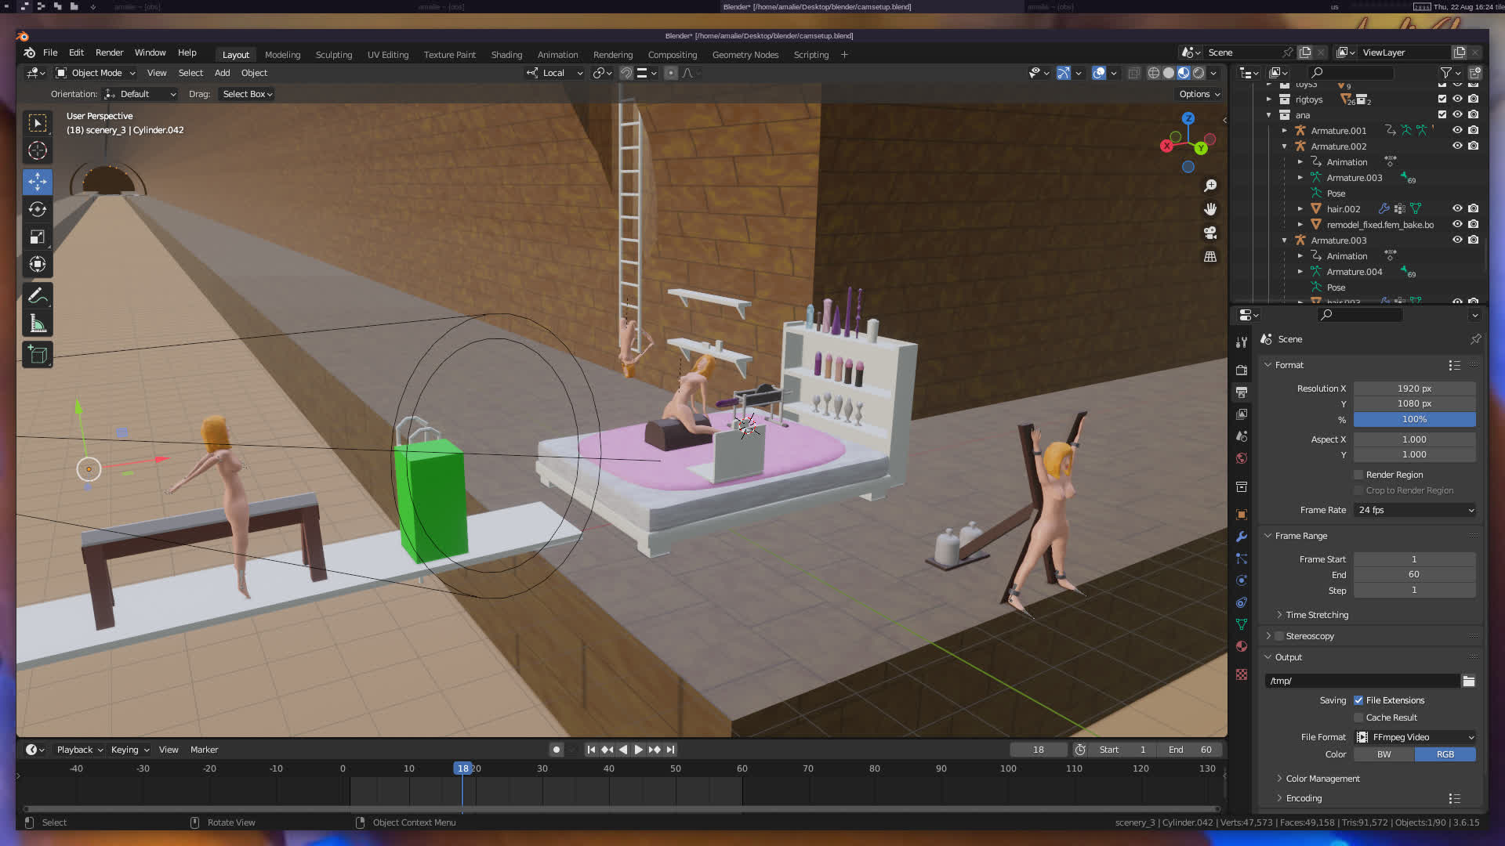Enable the Render Region checkbox

[x=1358, y=475]
